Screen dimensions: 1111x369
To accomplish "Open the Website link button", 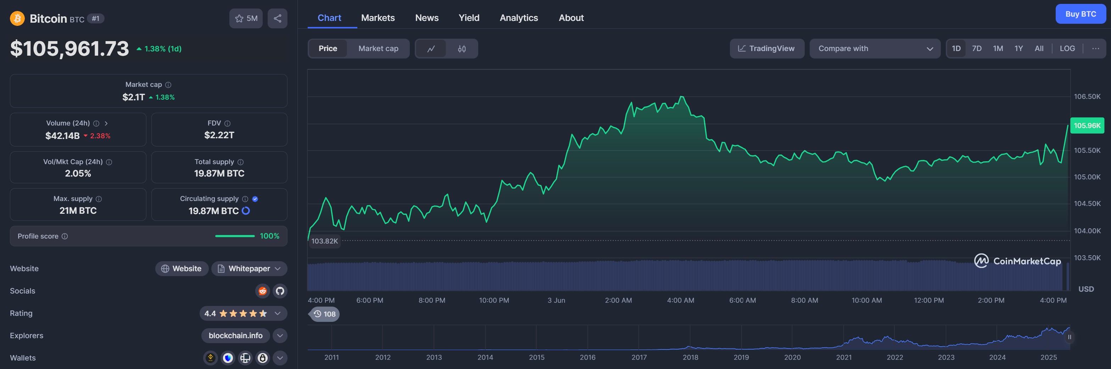I will pyautogui.click(x=182, y=269).
